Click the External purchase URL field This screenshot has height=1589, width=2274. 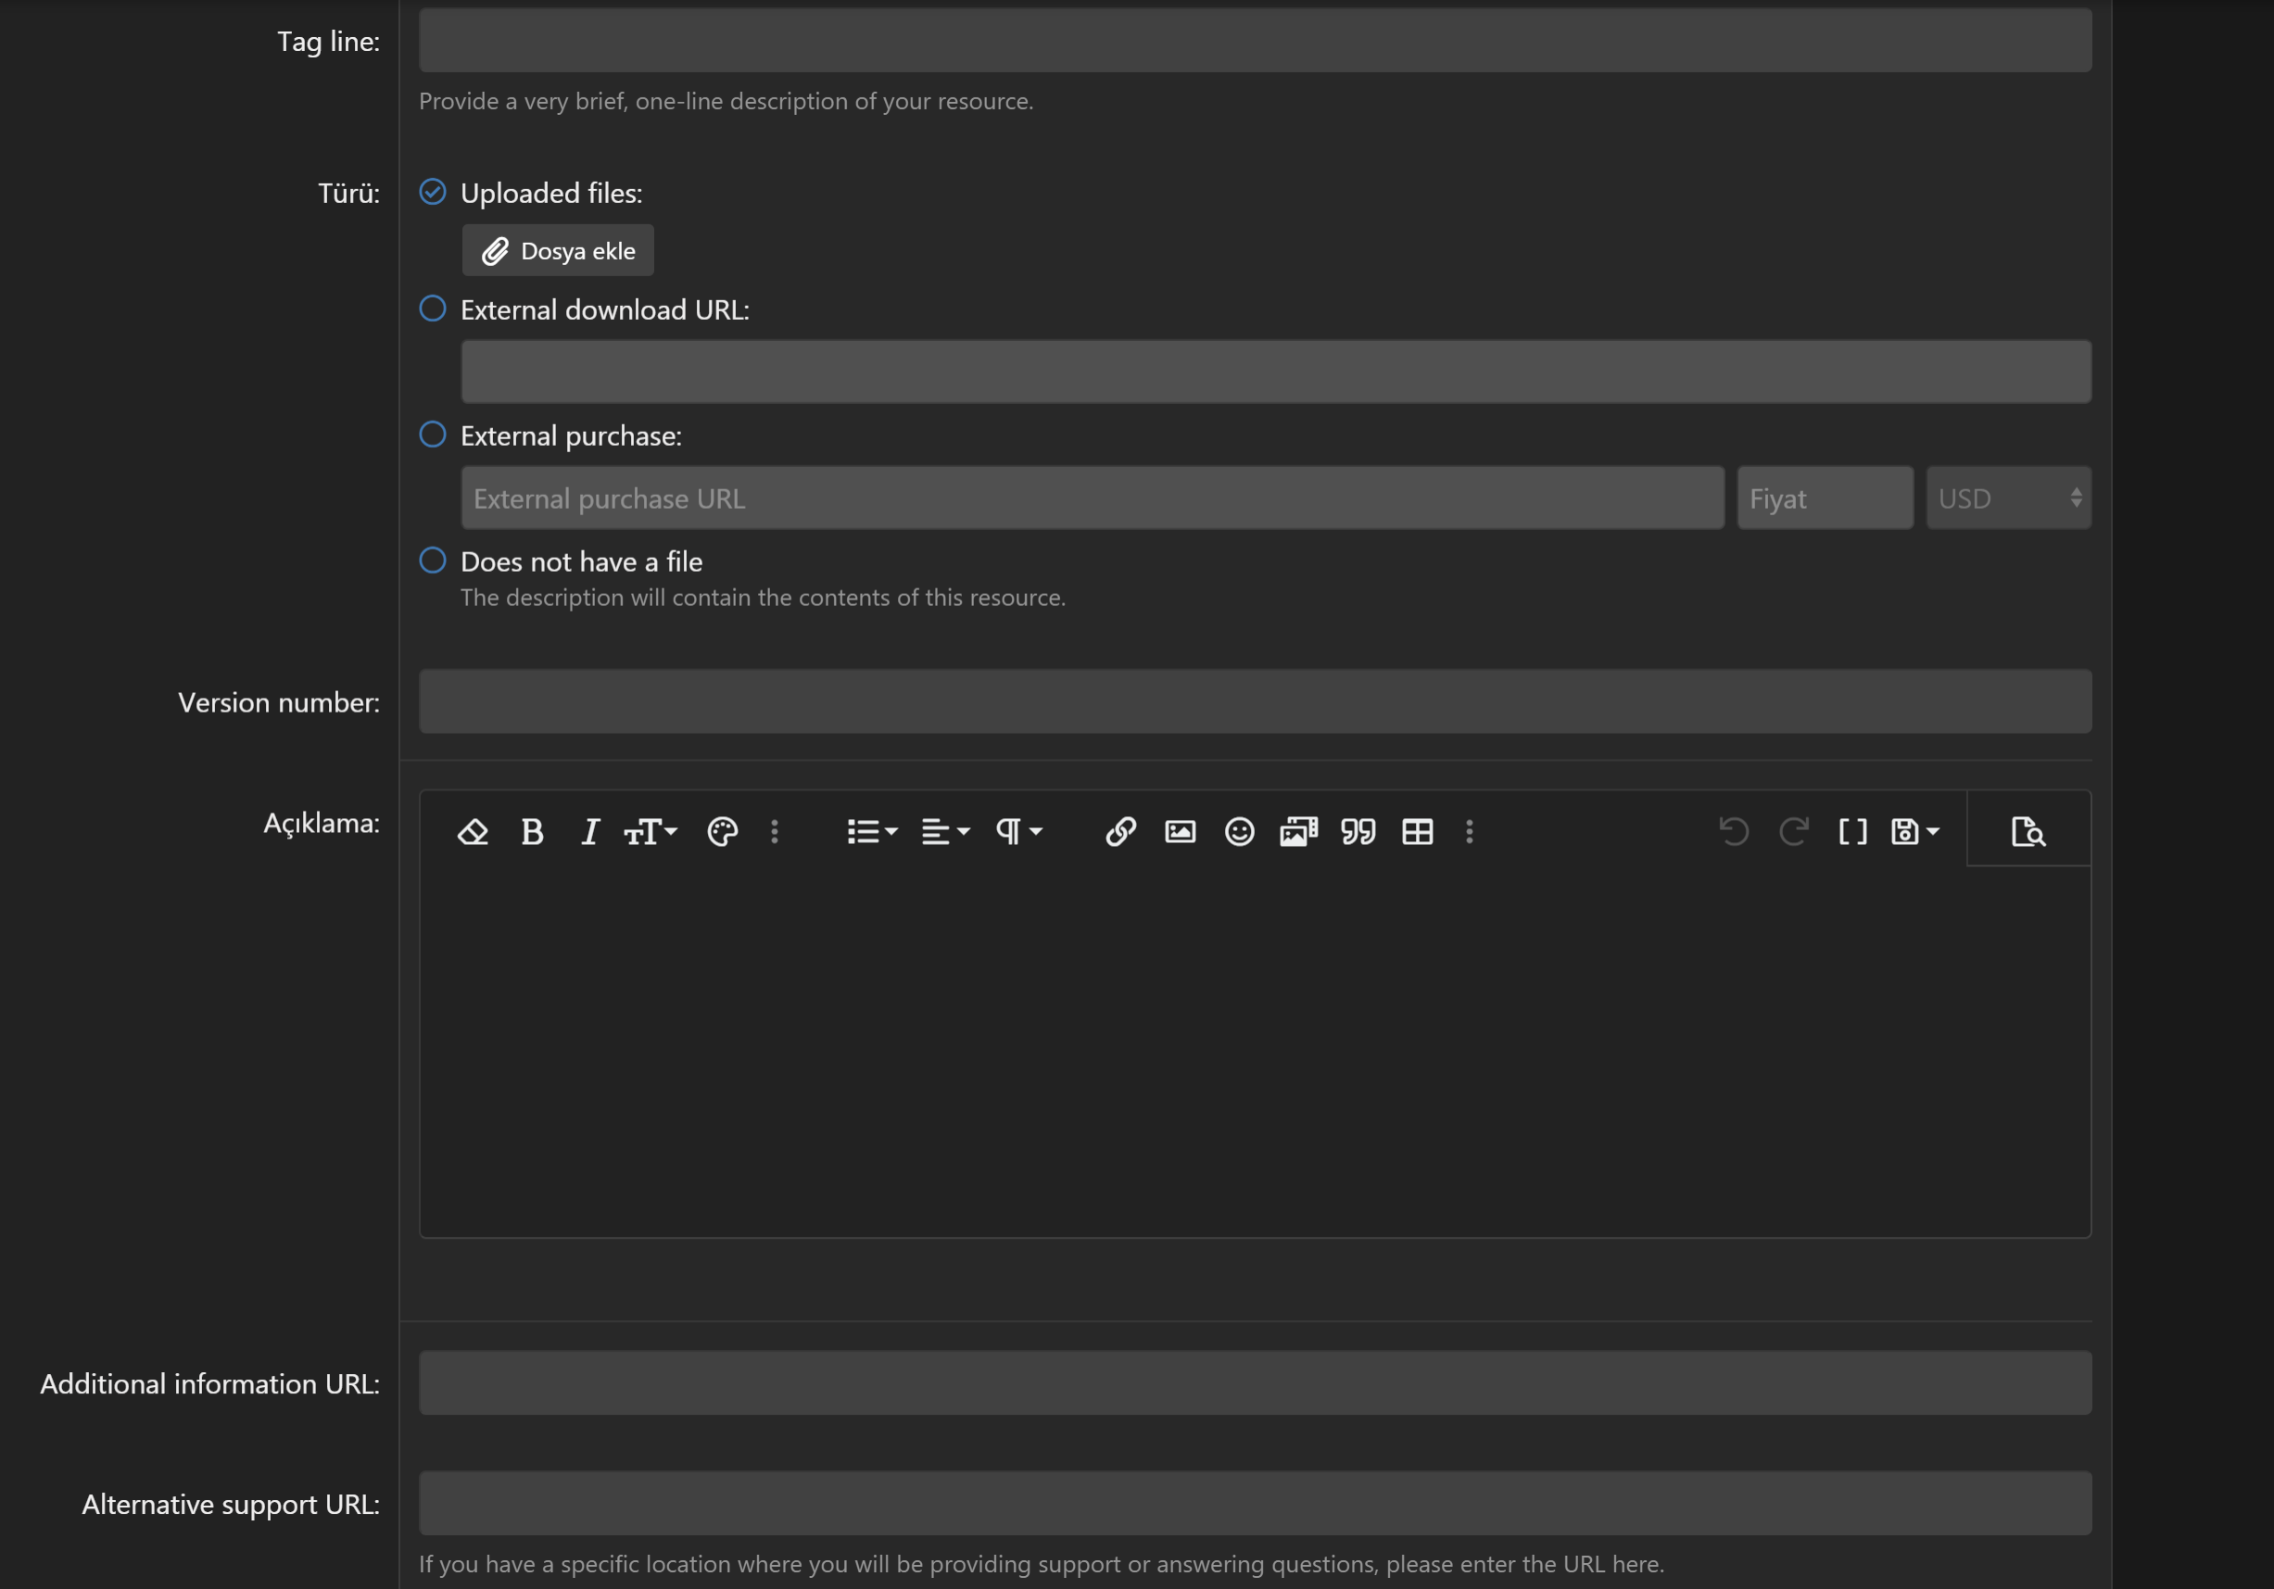pos(1093,498)
